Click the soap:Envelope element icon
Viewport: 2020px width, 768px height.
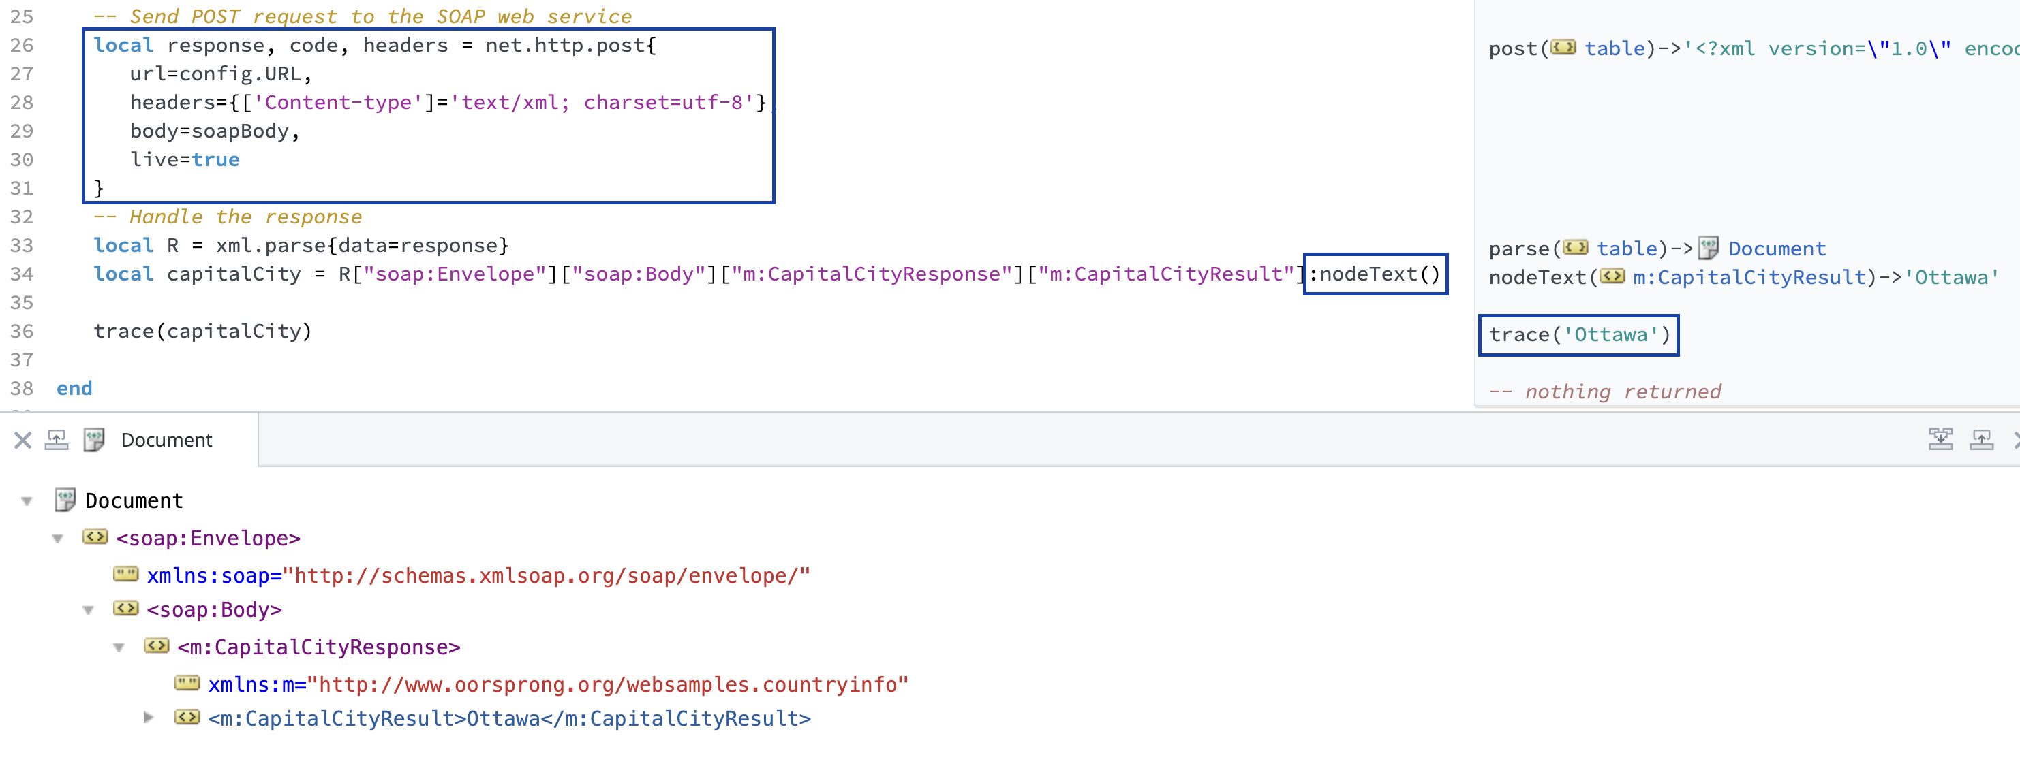[x=95, y=538]
